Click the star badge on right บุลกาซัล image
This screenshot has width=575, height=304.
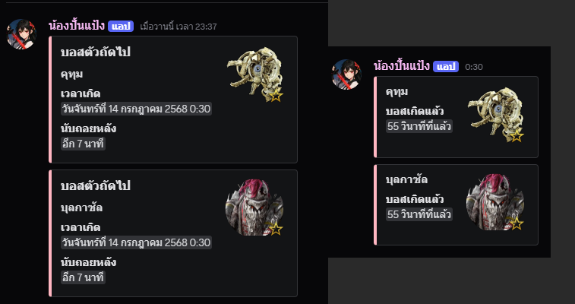coord(517,223)
